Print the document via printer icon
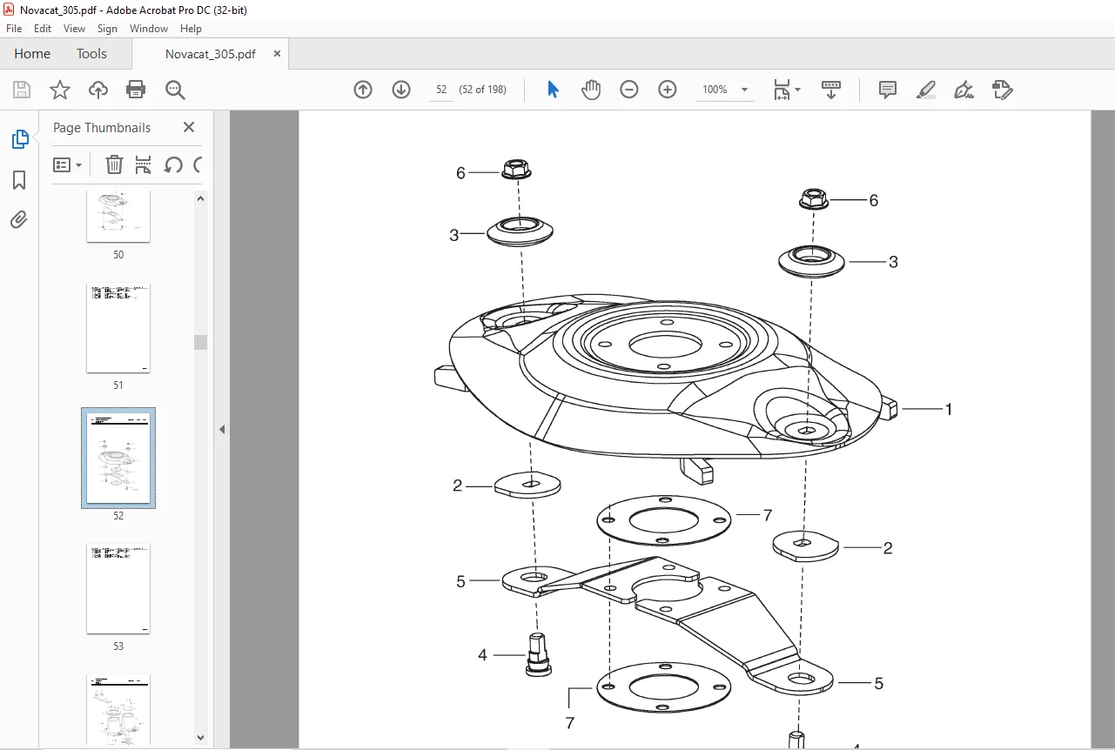The image size is (1115, 750). pos(136,90)
